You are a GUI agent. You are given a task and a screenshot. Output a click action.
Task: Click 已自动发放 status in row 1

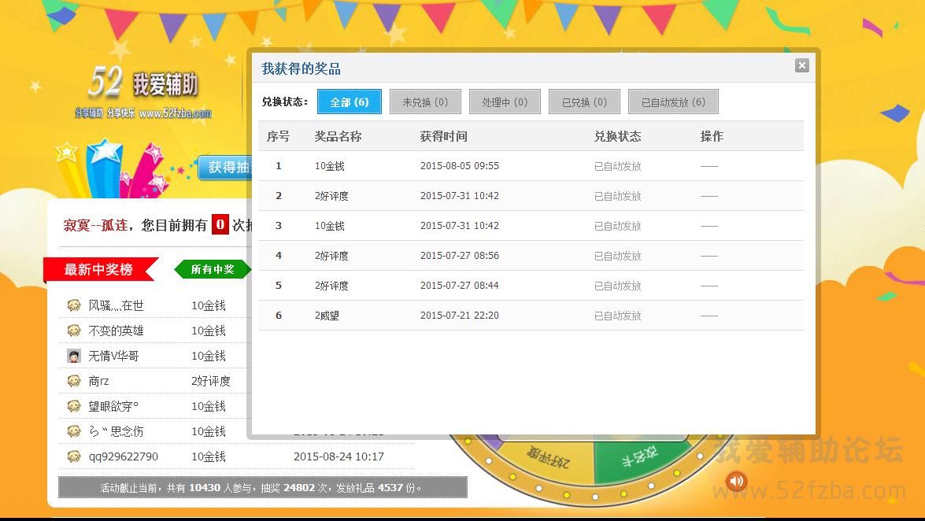point(617,166)
